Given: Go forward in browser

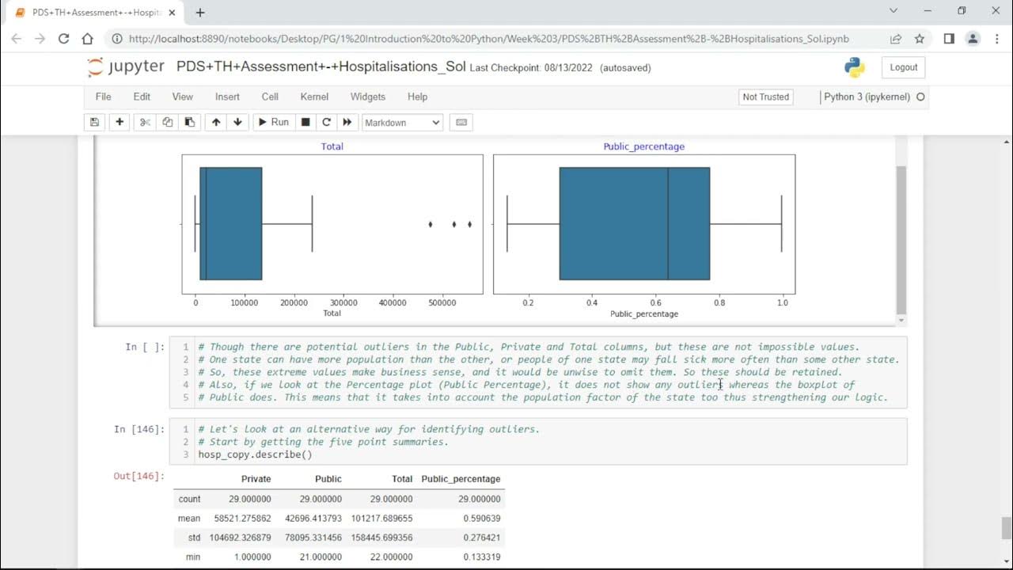Looking at the screenshot, I should (x=40, y=39).
